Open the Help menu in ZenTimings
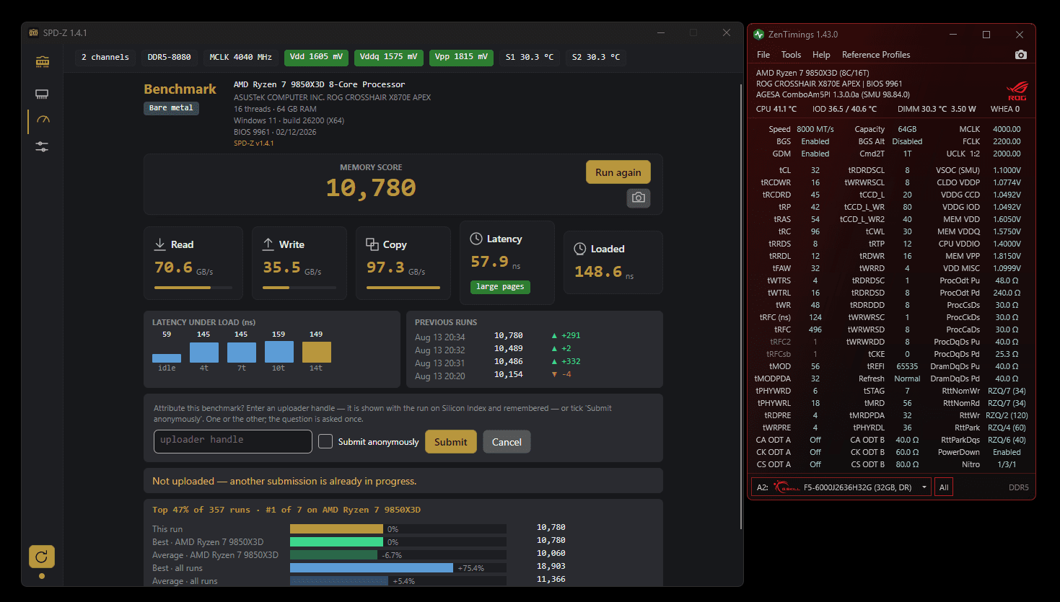Viewport: 1060px width, 602px height. [821, 55]
